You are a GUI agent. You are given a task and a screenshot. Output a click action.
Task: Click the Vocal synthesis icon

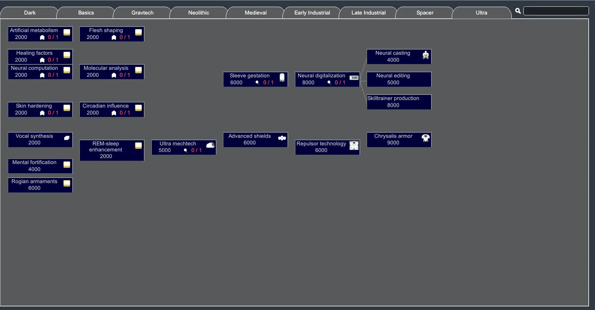(x=67, y=138)
